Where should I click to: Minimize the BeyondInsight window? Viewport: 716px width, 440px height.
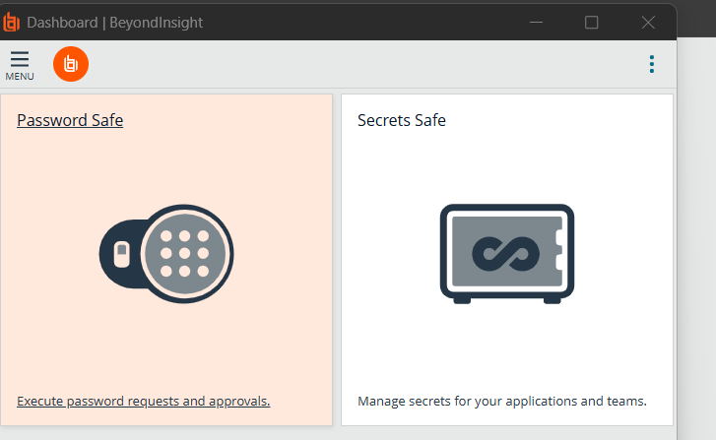click(536, 23)
